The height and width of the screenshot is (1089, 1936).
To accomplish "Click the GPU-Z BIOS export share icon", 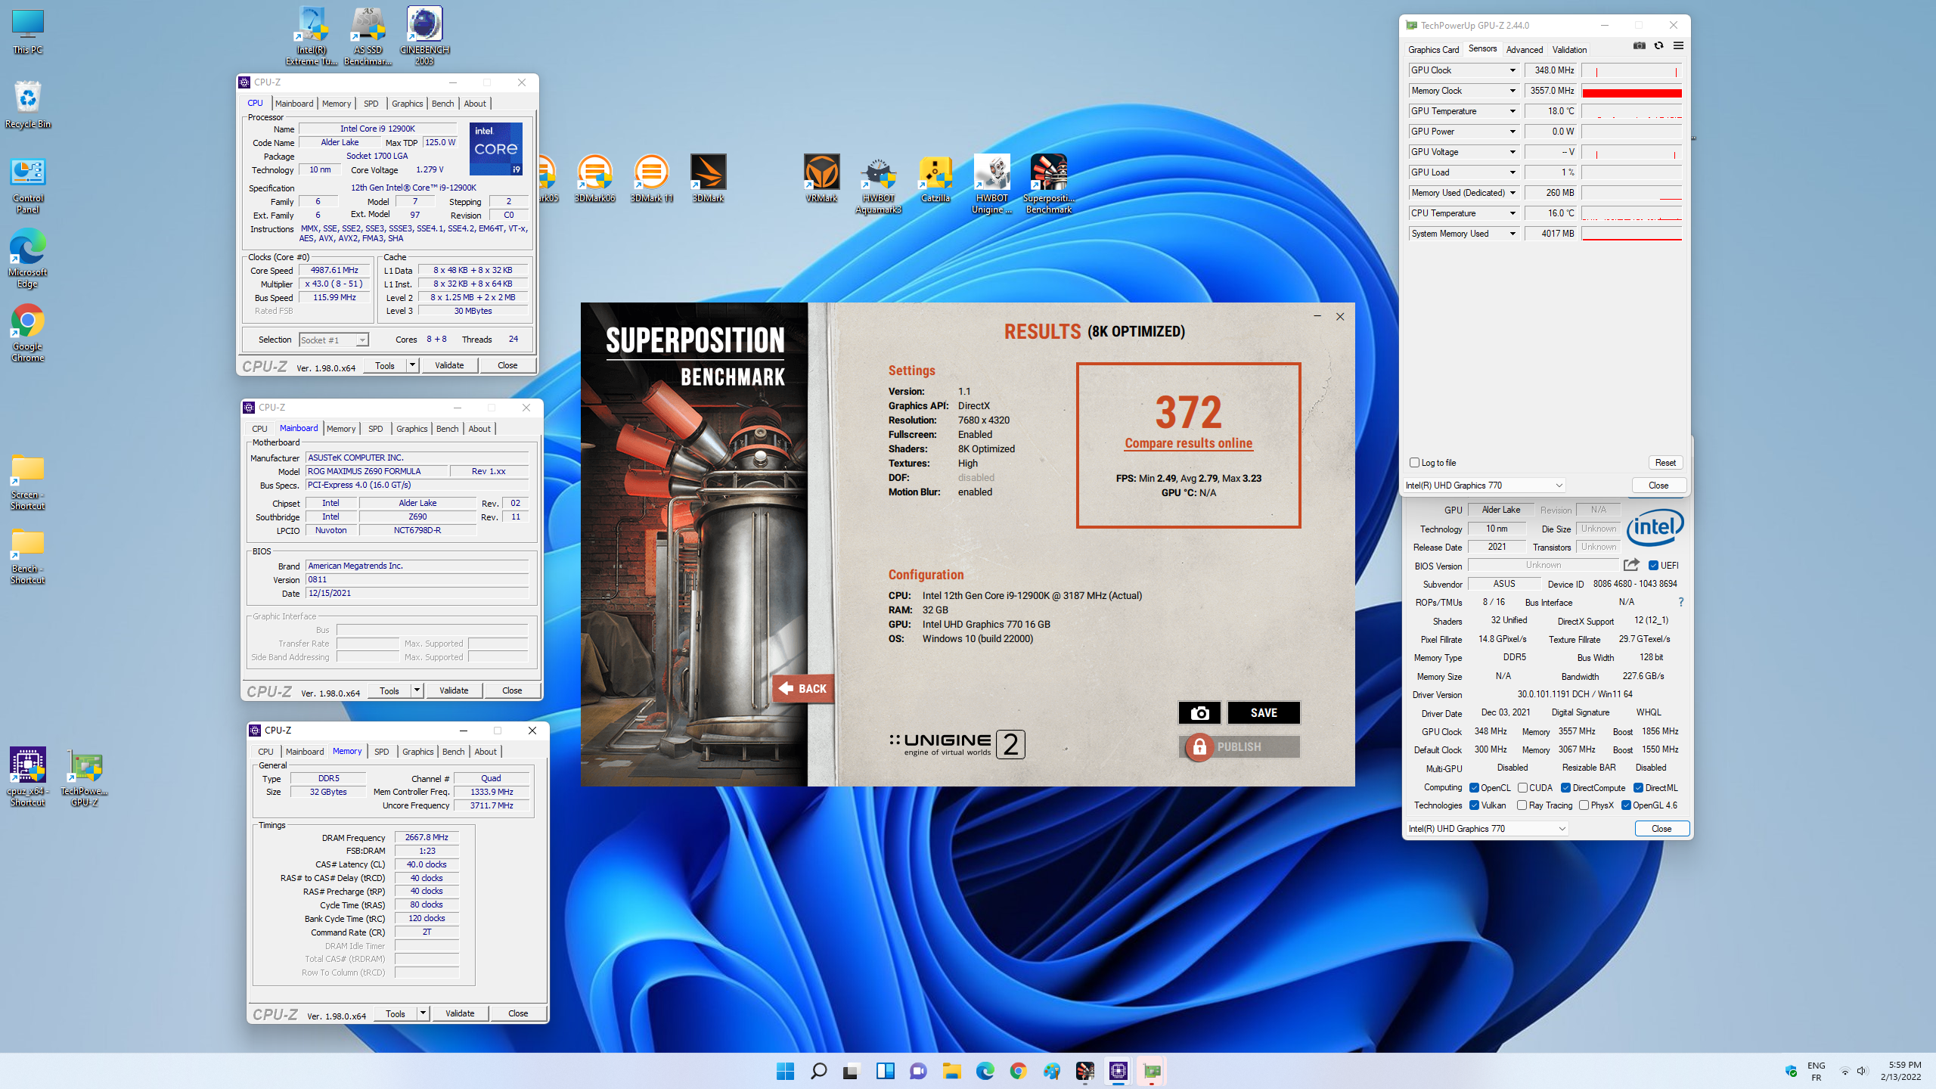I will pyautogui.click(x=1631, y=565).
